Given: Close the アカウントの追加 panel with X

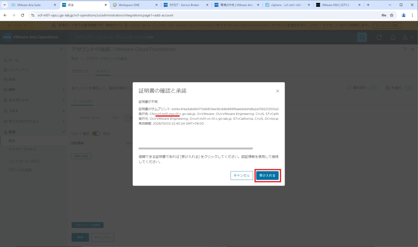Looking at the screenshot, I should pos(412,49).
